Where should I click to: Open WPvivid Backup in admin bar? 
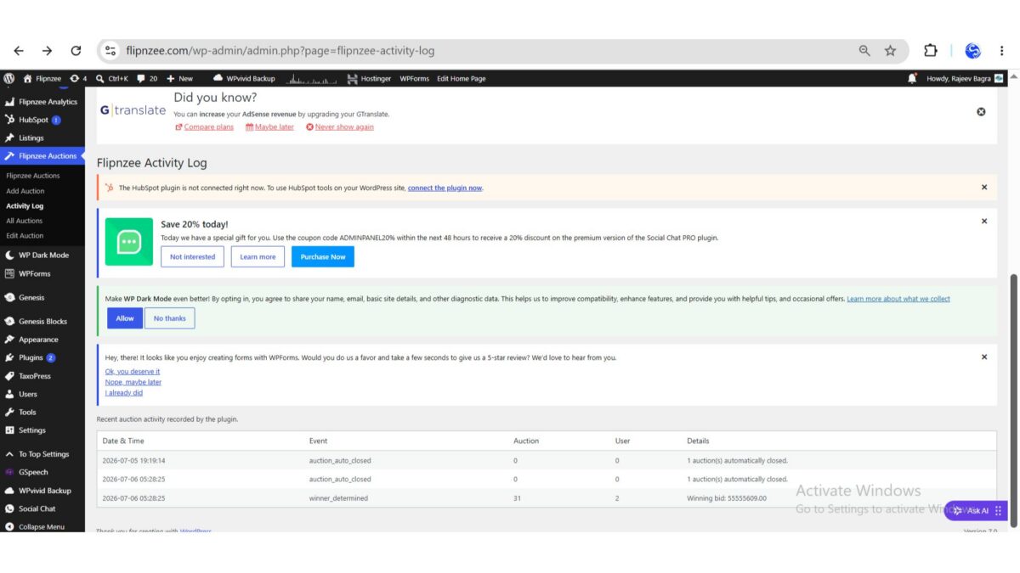point(245,78)
